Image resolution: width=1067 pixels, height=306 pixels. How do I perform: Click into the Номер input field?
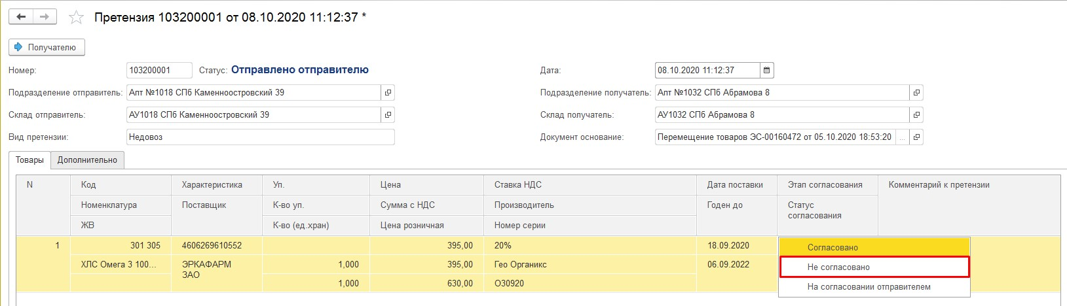[x=159, y=71]
